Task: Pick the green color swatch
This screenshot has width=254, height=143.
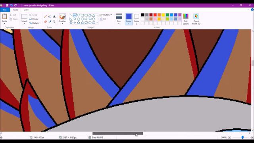Action: point(167,15)
